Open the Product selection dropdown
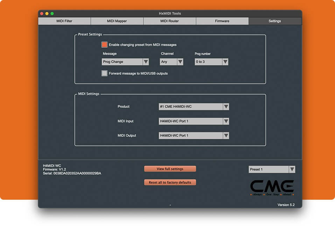 [194, 107]
